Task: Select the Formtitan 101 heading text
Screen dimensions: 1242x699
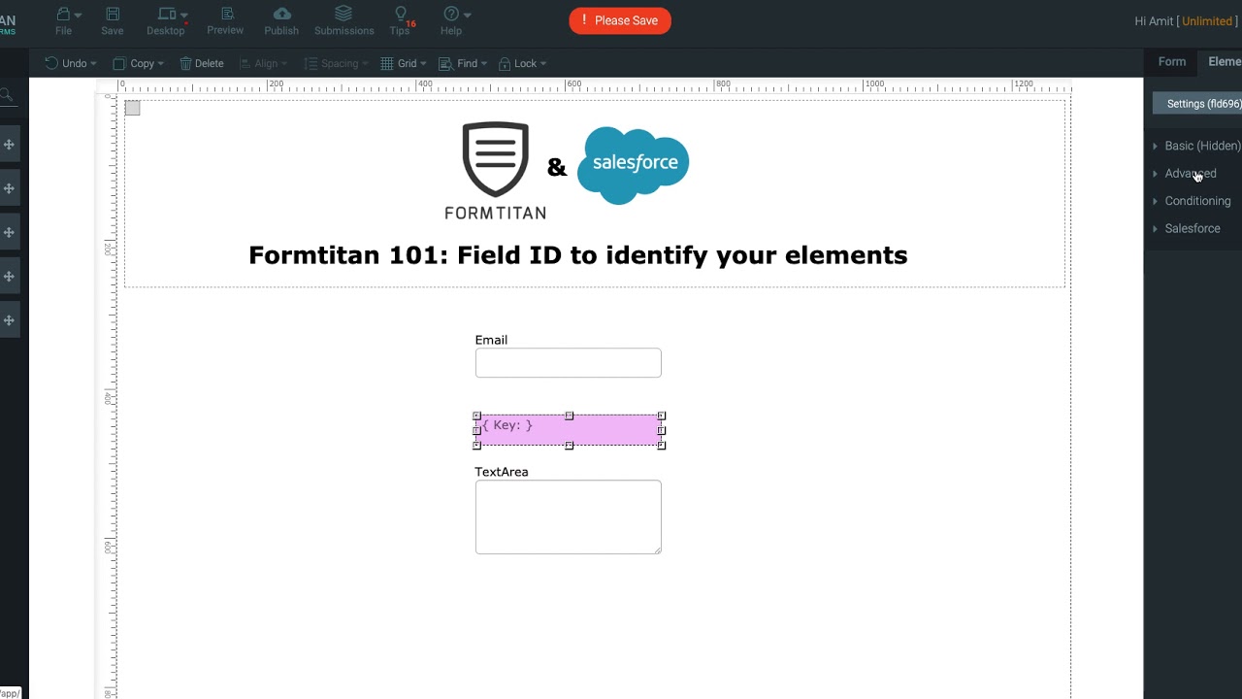Action: click(x=578, y=255)
